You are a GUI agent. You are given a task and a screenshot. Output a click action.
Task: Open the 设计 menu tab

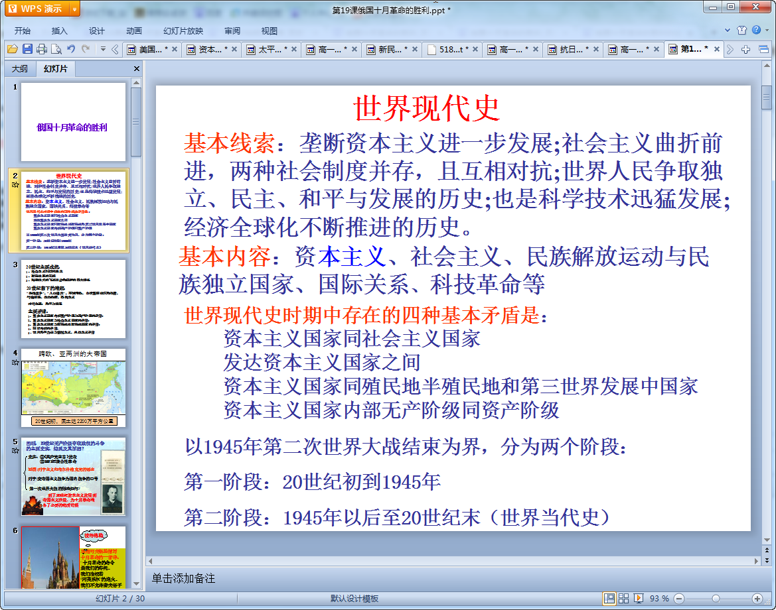(96, 30)
